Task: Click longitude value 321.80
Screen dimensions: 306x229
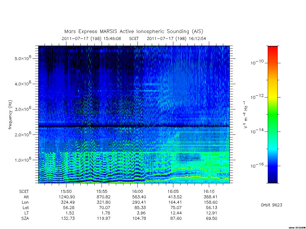Action: (x=103, y=202)
